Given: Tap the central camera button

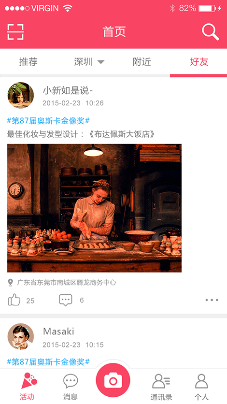Looking at the screenshot, I should [x=113, y=380].
